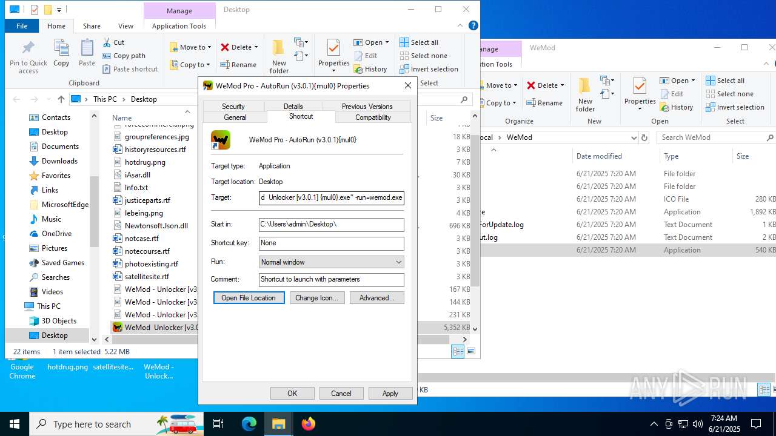Choose Copy path in ribbon
The image size is (776, 436).
click(124, 56)
